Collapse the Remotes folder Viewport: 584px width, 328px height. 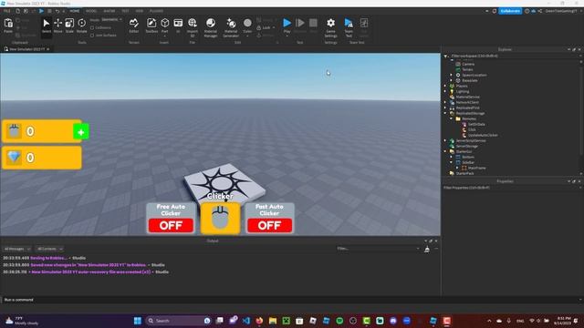click(x=451, y=118)
